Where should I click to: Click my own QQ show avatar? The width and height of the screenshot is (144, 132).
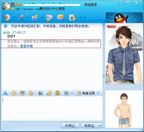[124, 109]
